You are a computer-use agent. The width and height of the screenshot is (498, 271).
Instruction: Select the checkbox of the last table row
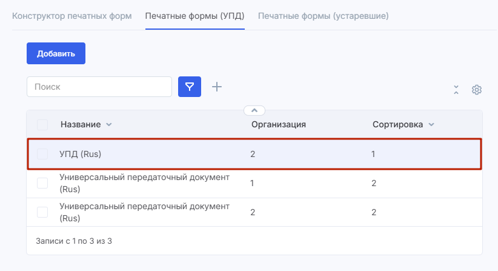point(42,212)
